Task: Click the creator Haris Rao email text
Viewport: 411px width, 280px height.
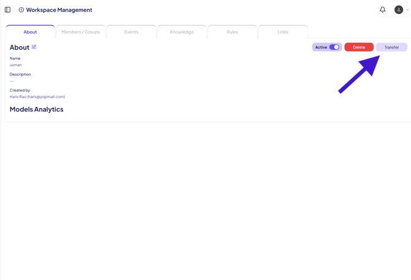Action: pos(37,97)
